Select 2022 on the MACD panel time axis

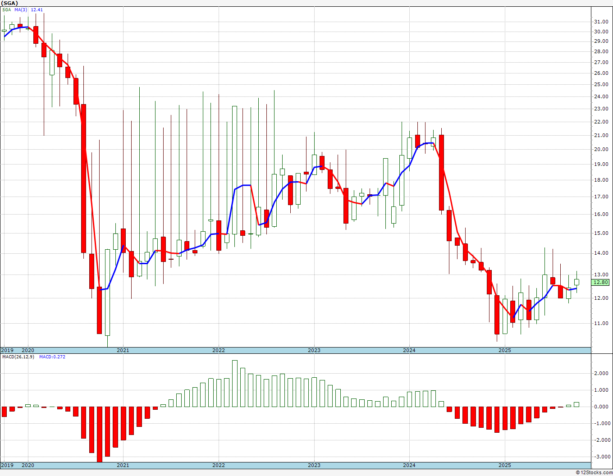point(219,465)
